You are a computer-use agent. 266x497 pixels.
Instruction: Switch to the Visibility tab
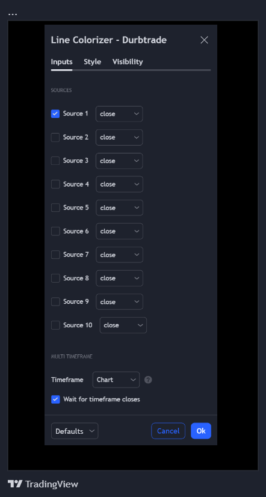(x=128, y=62)
